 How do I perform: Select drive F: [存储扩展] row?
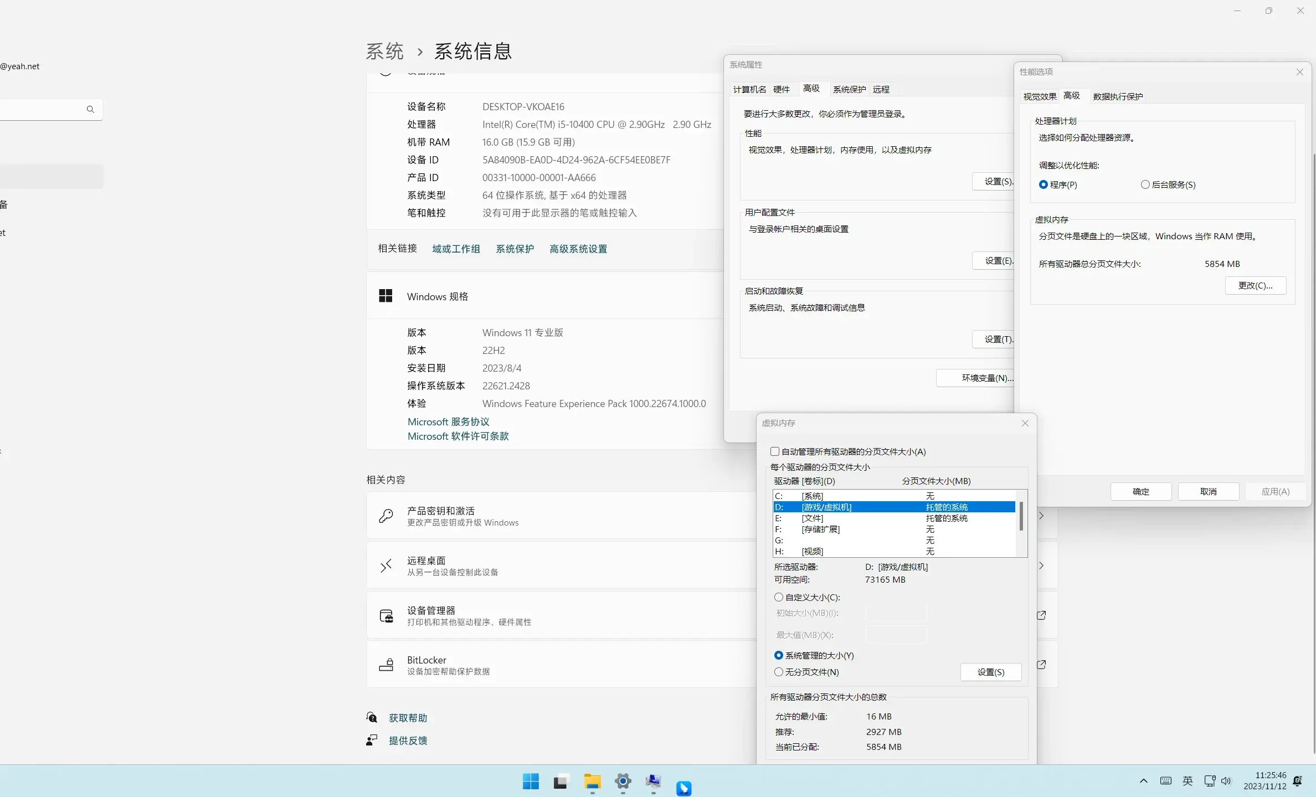tap(894, 529)
